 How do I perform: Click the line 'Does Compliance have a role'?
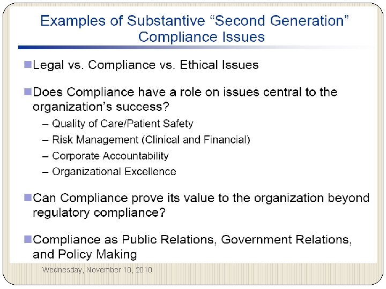coord(185,92)
